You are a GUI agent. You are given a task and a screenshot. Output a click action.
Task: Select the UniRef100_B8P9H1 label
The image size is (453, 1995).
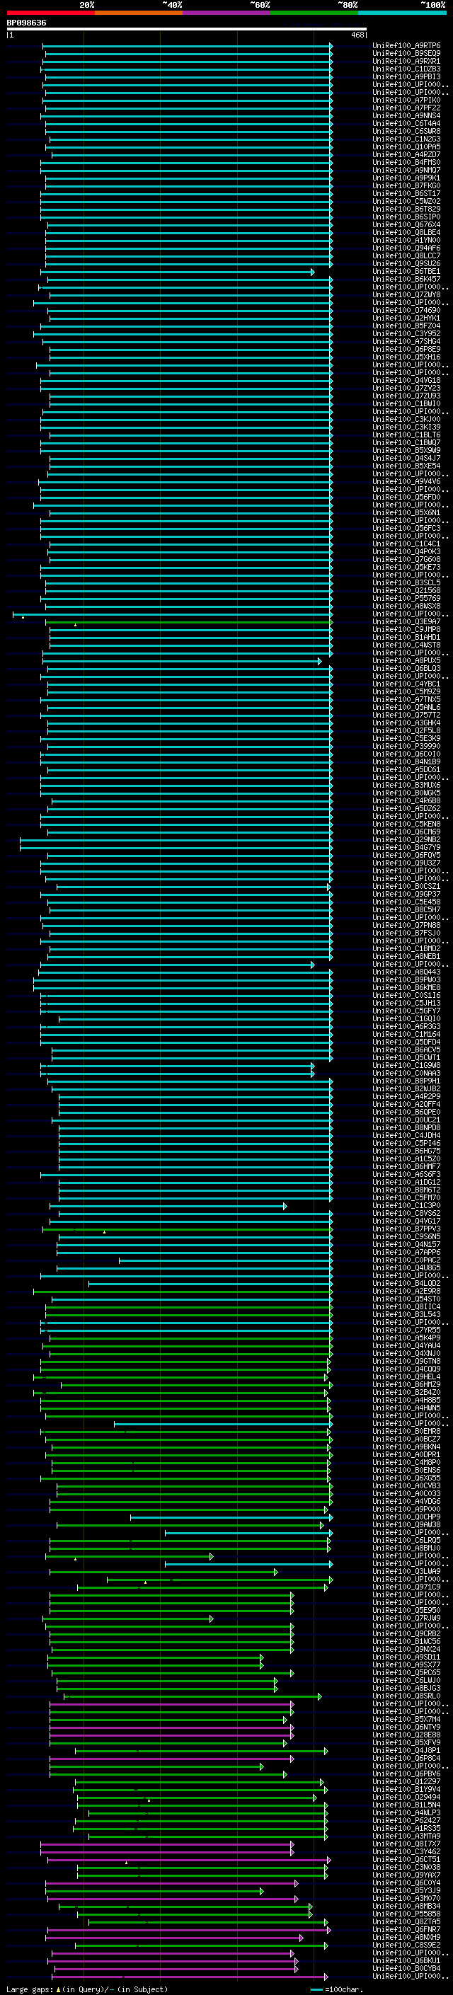[x=406, y=1081]
